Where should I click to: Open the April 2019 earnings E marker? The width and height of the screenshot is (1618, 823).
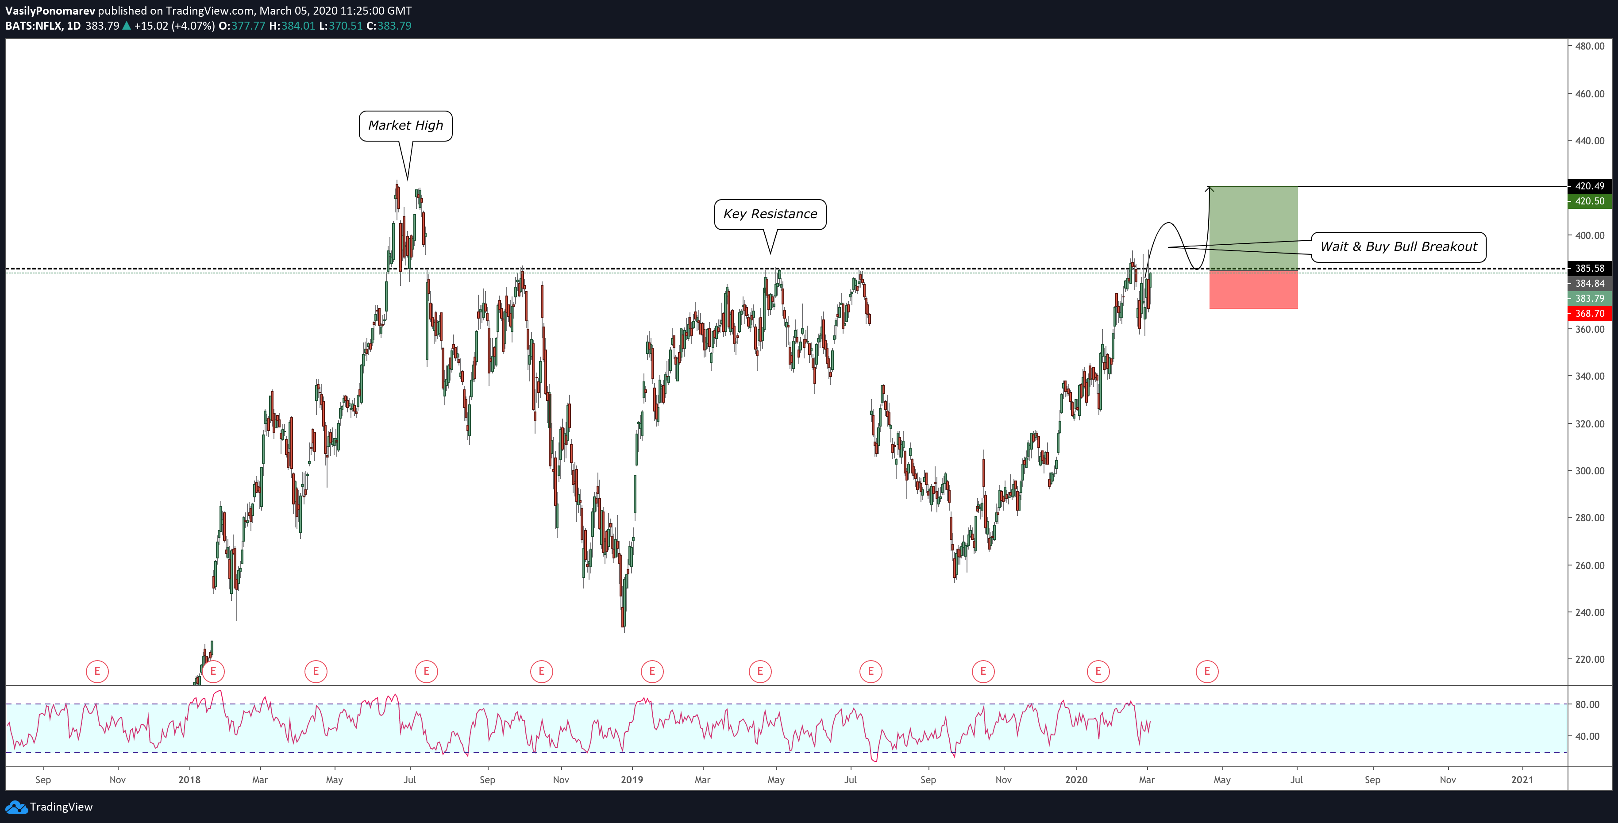point(760,671)
